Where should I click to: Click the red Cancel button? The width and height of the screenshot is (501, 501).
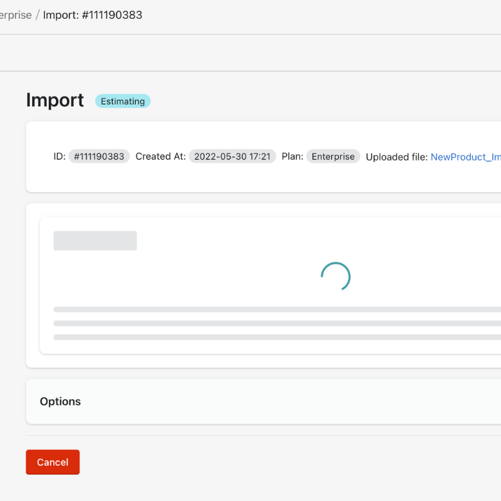coord(53,462)
